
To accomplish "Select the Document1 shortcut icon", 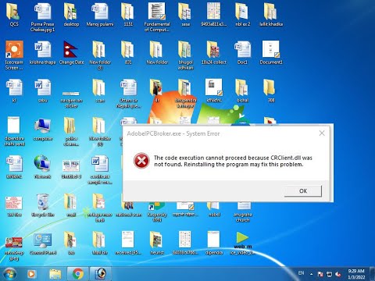I will [271, 52].
